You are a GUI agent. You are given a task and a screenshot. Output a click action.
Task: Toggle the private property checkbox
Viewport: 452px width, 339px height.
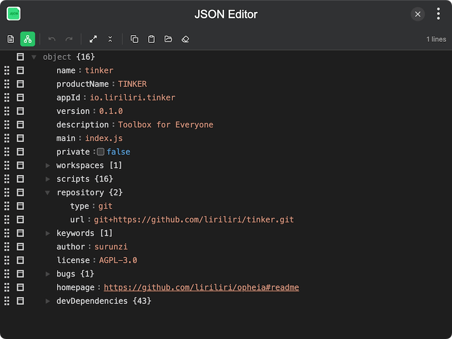tap(100, 151)
